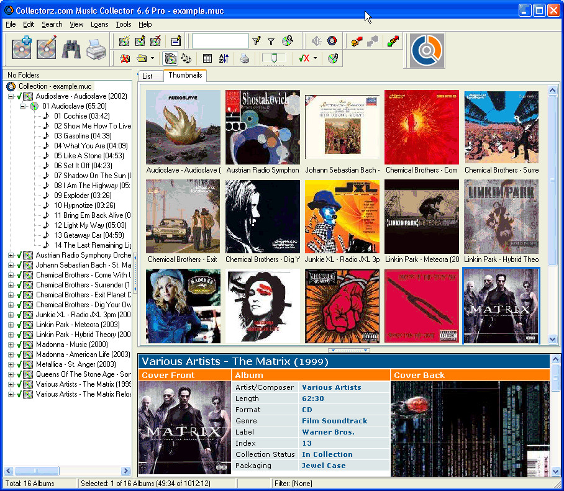
Task: Open the File menu
Action: point(11,24)
